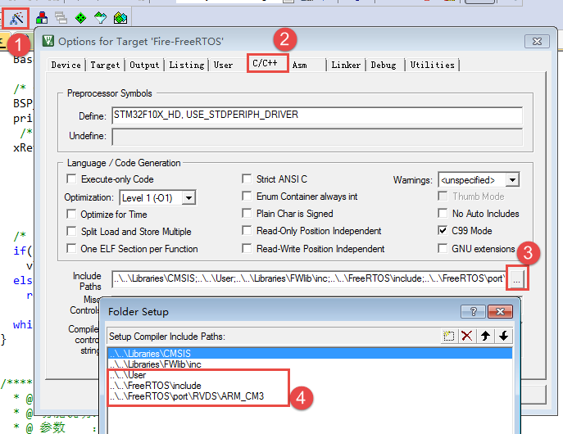This screenshot has height=434, width=563.
Task: Click the Include Paths text field
Action: (309, 278)
